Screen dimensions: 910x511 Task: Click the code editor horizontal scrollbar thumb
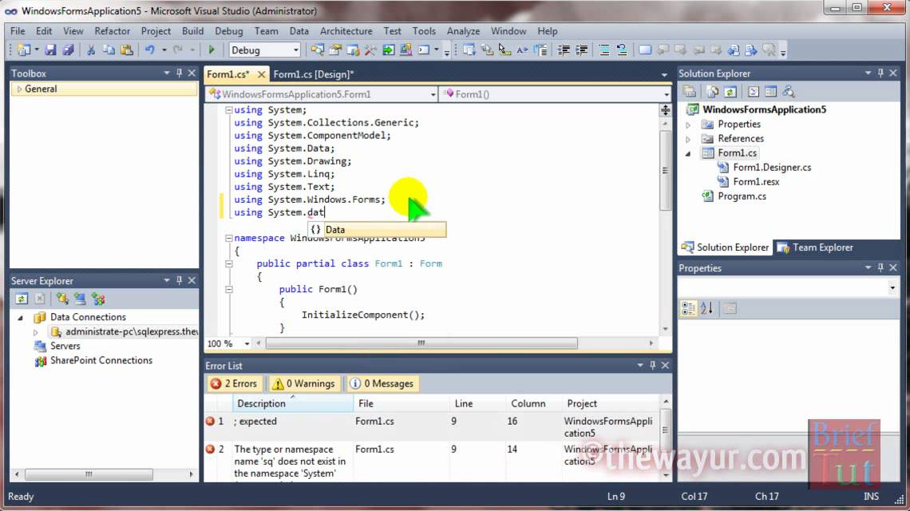pyautogui.click(x=421, y=343)
